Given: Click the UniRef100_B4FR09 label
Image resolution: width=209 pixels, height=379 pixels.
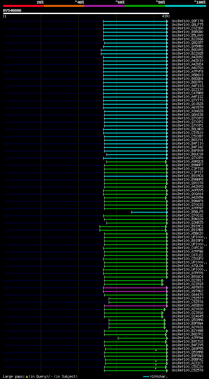Looking at the screenshot, I should point(187,151).
